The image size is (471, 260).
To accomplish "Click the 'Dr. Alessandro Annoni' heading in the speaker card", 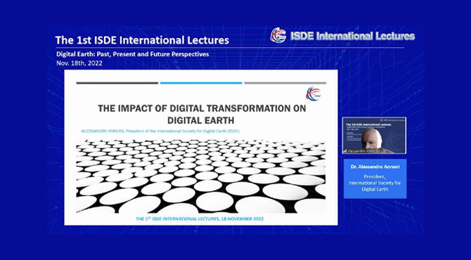I will [x=375, y=167].
